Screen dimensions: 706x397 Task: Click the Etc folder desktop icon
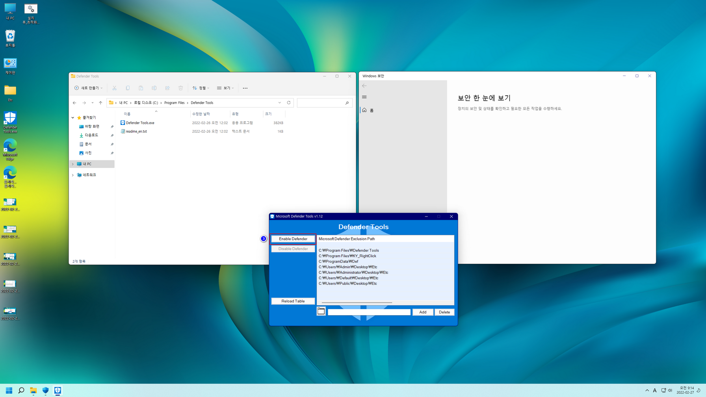(10, 93)
